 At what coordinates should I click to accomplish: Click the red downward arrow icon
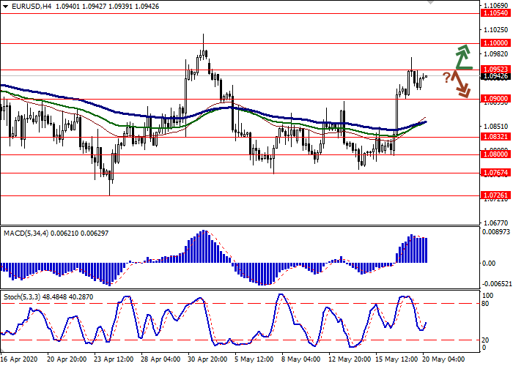462,83
